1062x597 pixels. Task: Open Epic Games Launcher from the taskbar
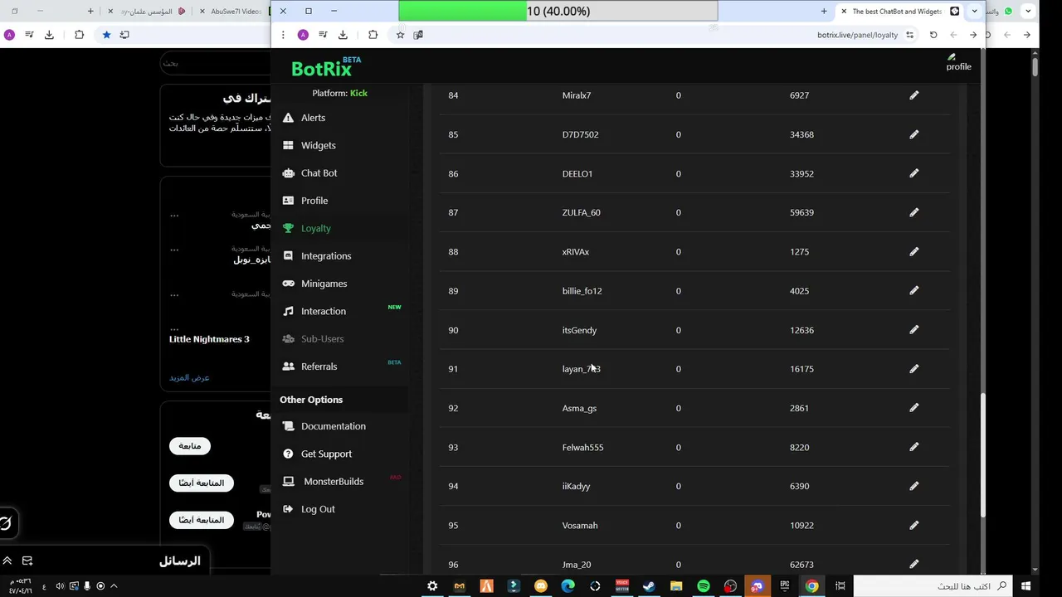pyautogui.click(x=785, y=586)
